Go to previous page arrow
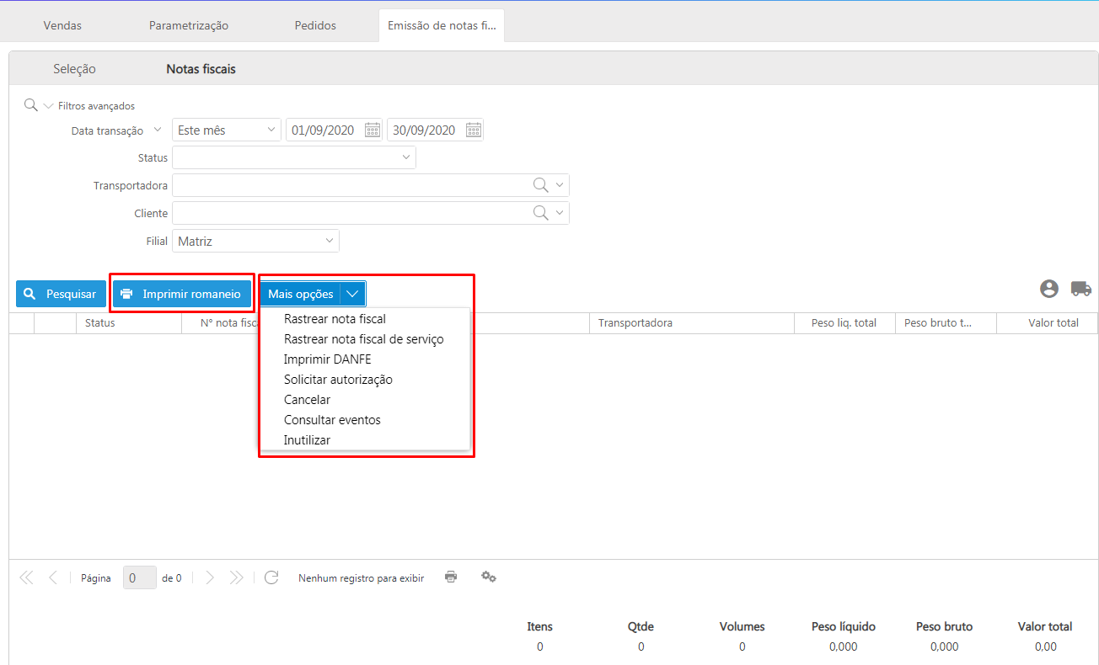 click(53, 577)
